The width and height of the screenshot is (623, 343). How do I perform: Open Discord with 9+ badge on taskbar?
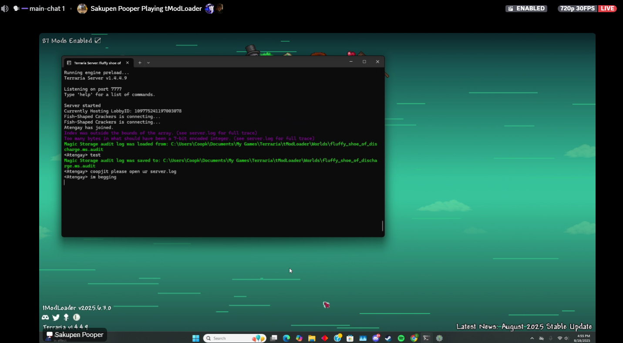click(x=376, y=338)
